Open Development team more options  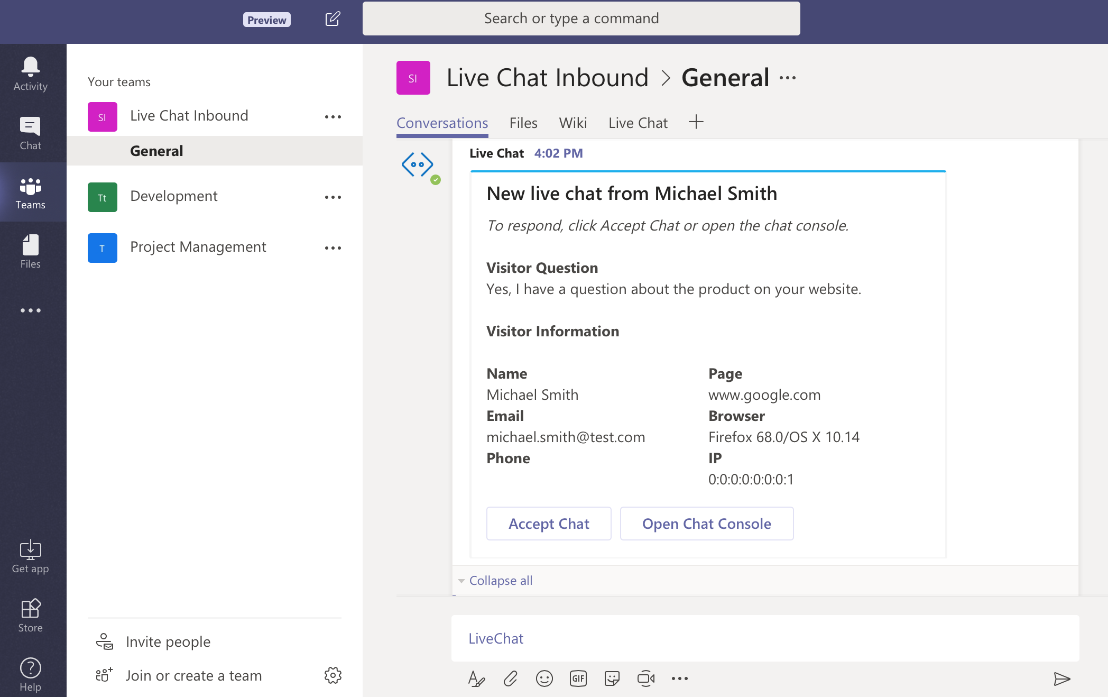point(333,197)
